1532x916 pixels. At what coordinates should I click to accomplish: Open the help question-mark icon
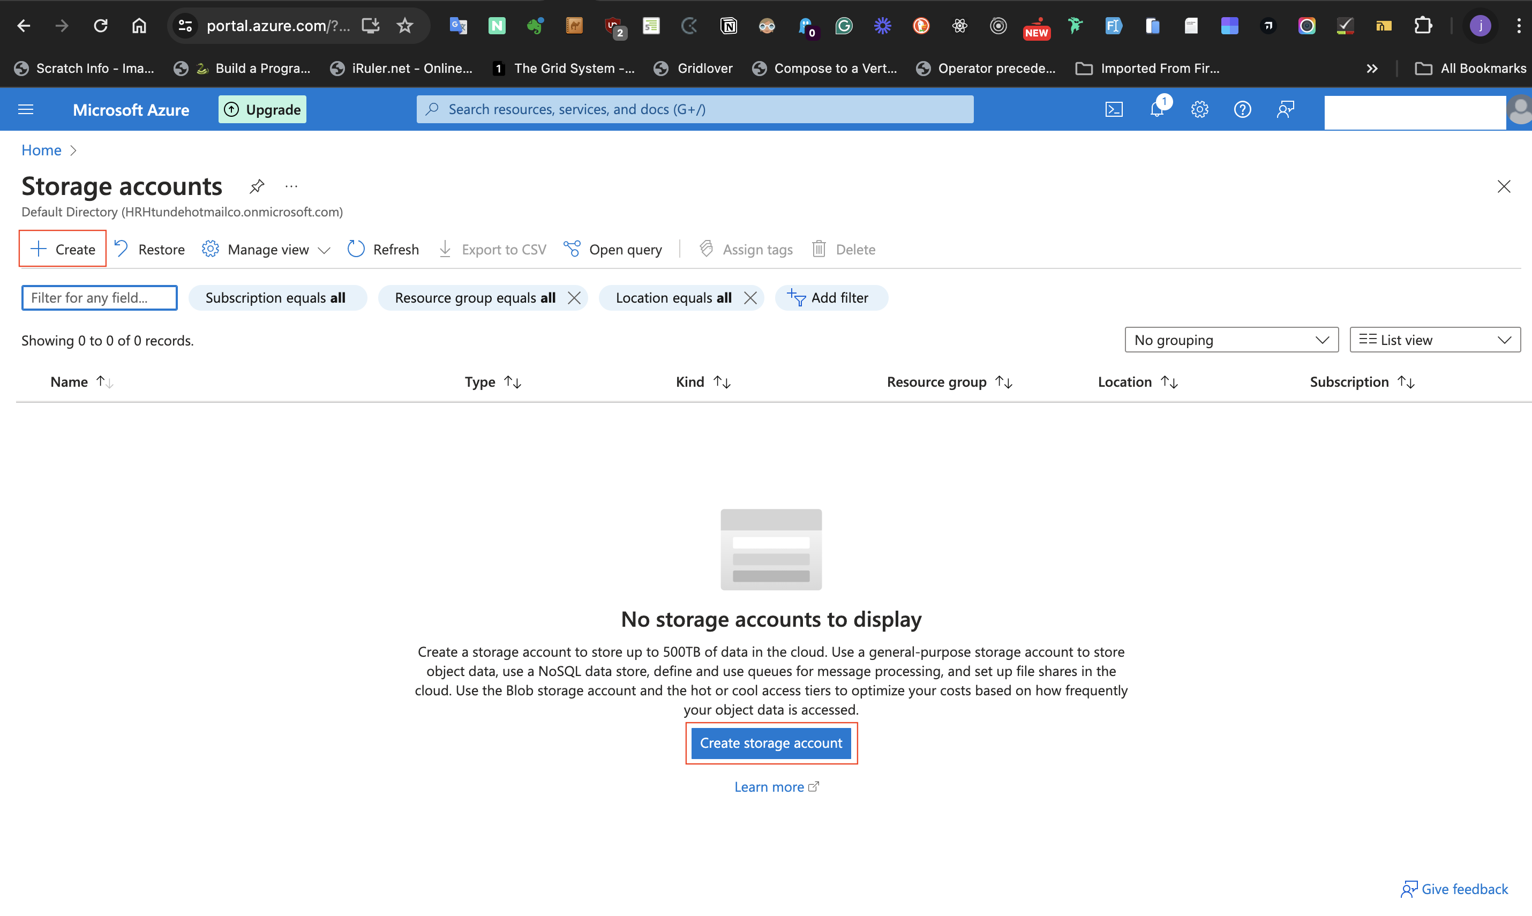[1242, 109]
